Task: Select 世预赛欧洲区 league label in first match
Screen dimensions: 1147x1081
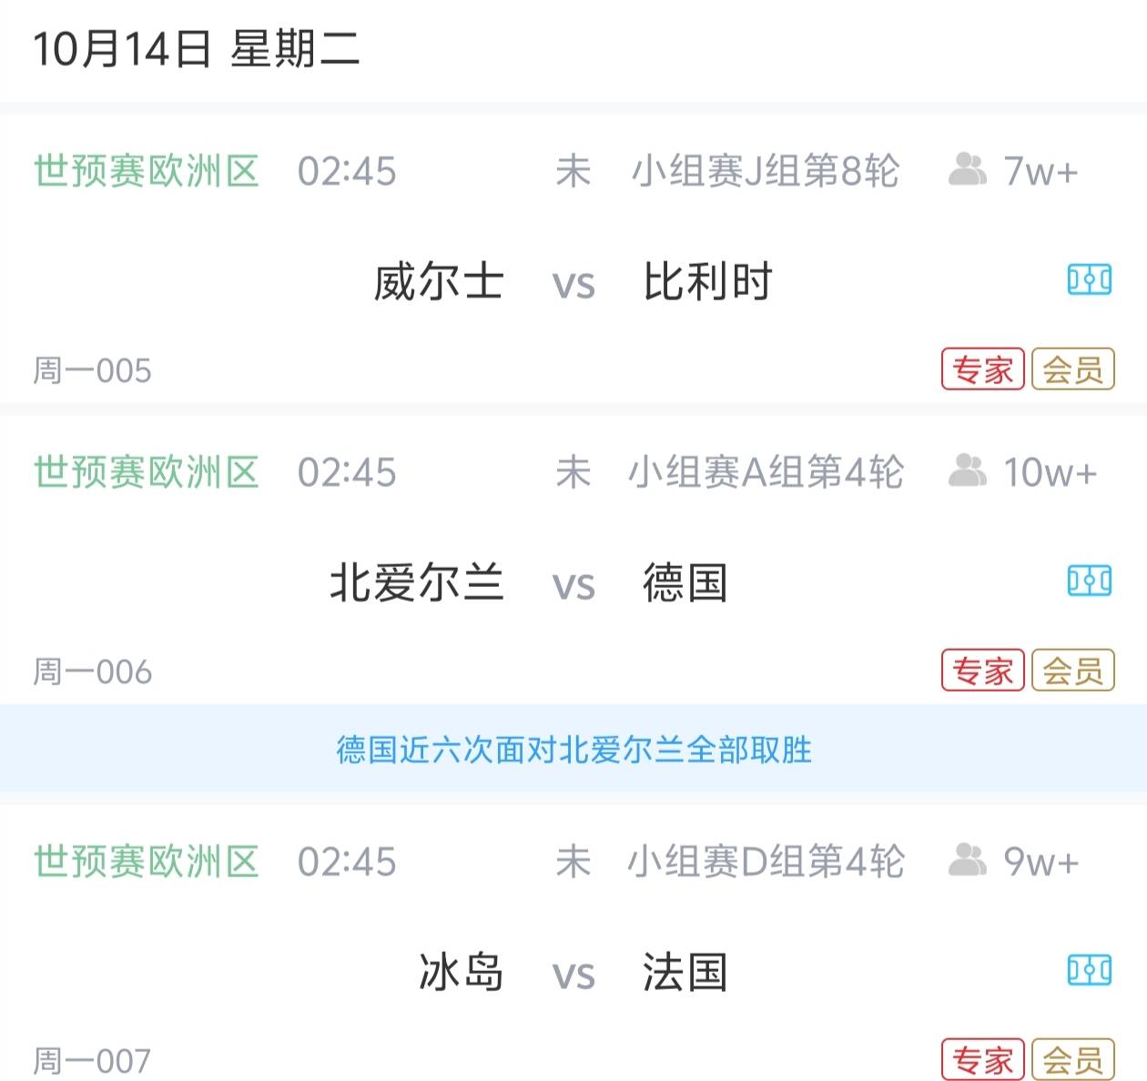Action: pyautogui.click(x=147, y=171)
